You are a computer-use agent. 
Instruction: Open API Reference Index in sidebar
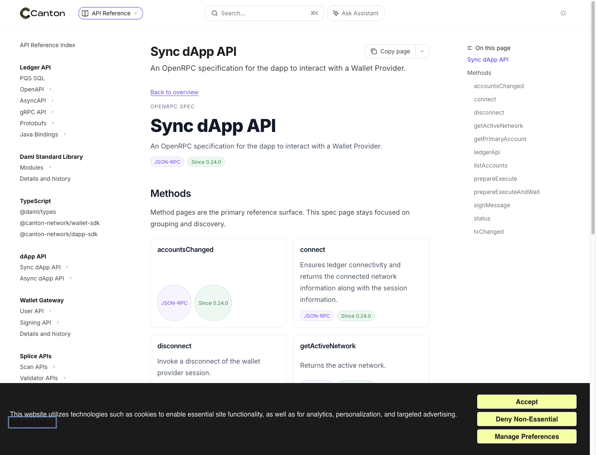48,45
